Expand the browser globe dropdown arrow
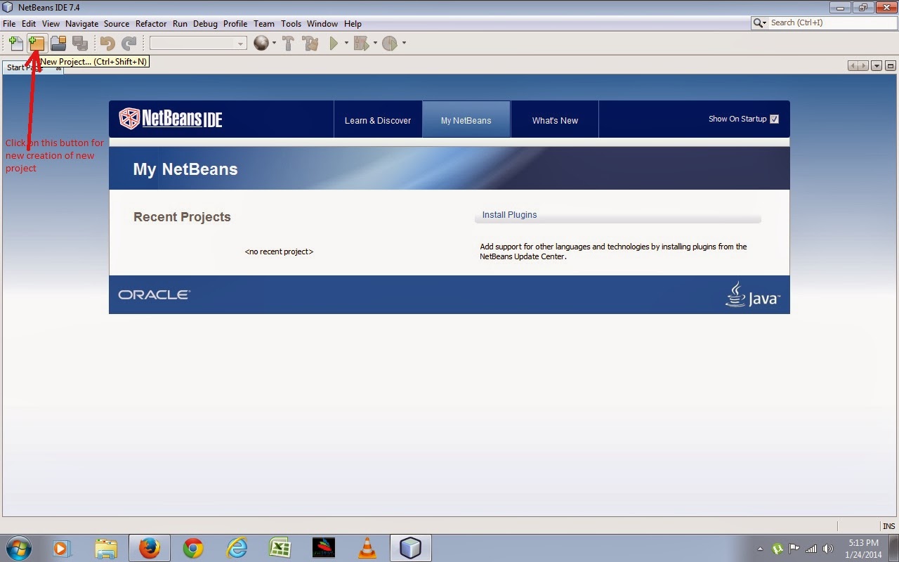Screen dimensions: 899x562 tap(274, 44)
